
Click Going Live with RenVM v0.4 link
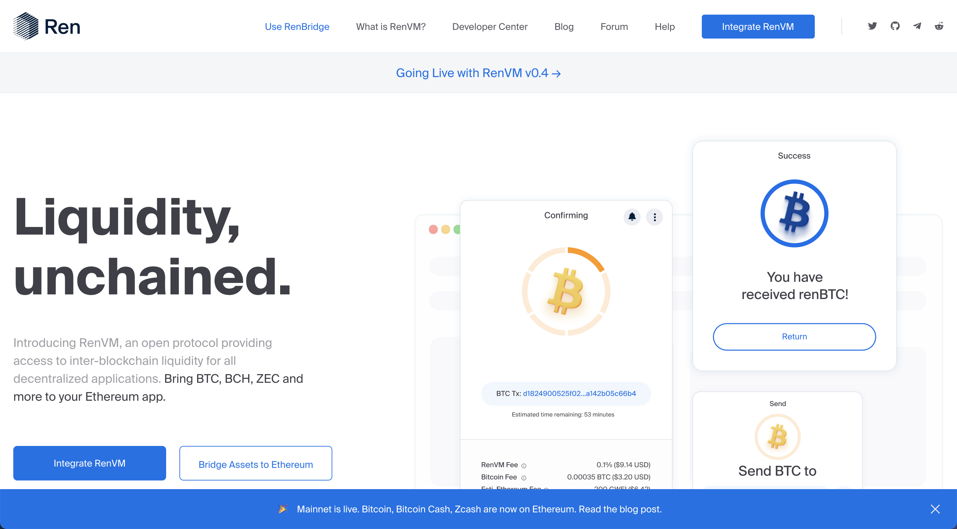(478, 72)
